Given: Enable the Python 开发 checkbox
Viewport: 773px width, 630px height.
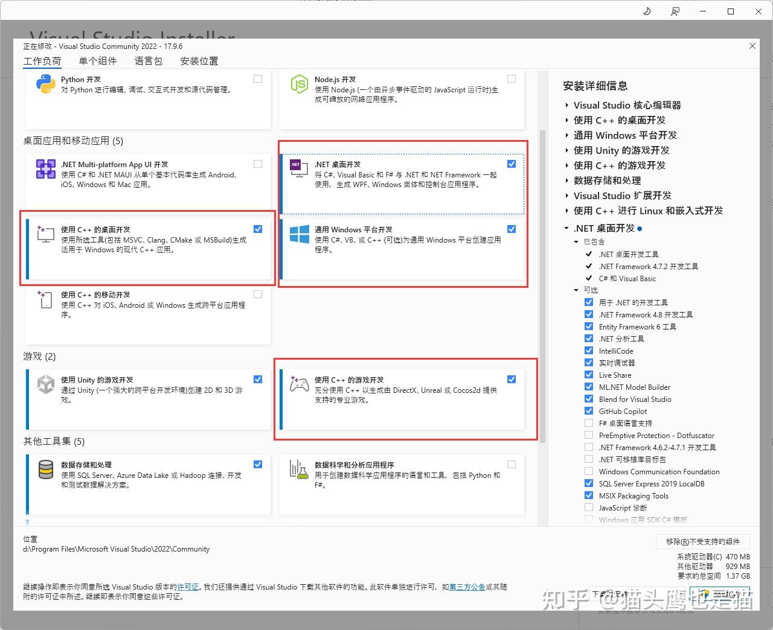Looking at the screenshot, I should pyautogui.click(x=258, y=78).
